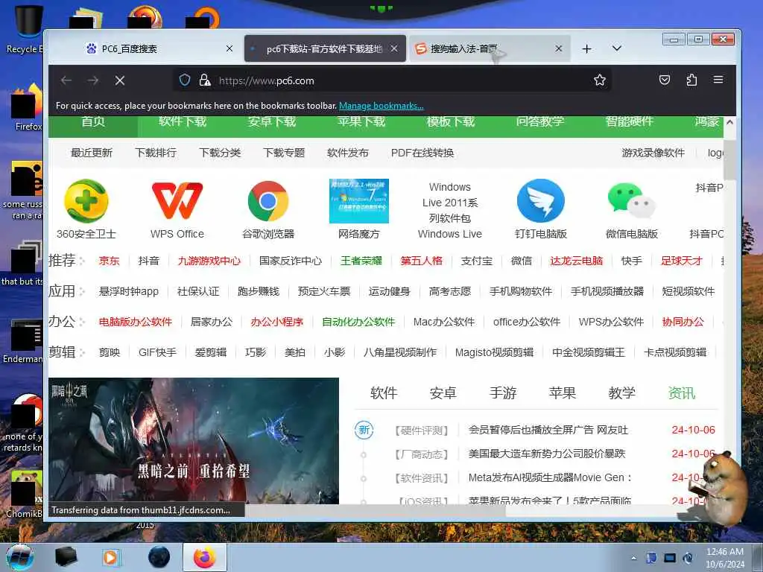Switch to the 资讯 content tab
The height and width of the screenshot is (572, 763).
point(682,393)
